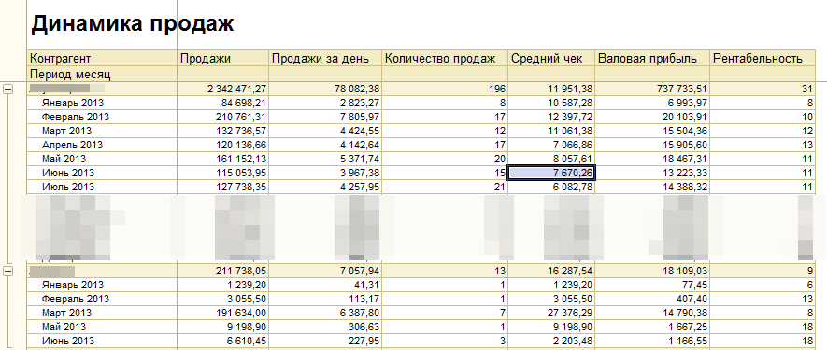Click the Динамика продаж report title

pyautogui.click(x=133, y=24)
